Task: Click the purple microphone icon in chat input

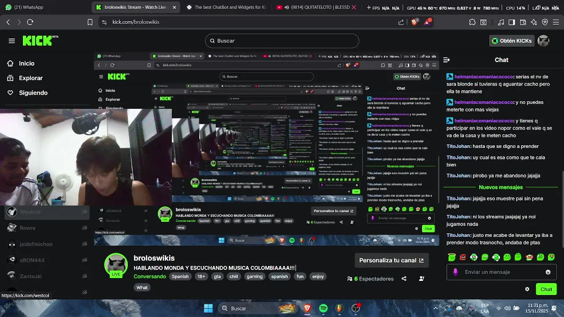Action: point(455,272)
